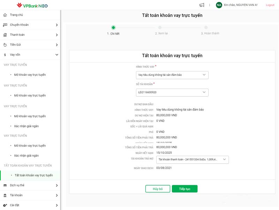
Task: Click the Chuyển Khoản transfer icon
Action: point(5,25)
